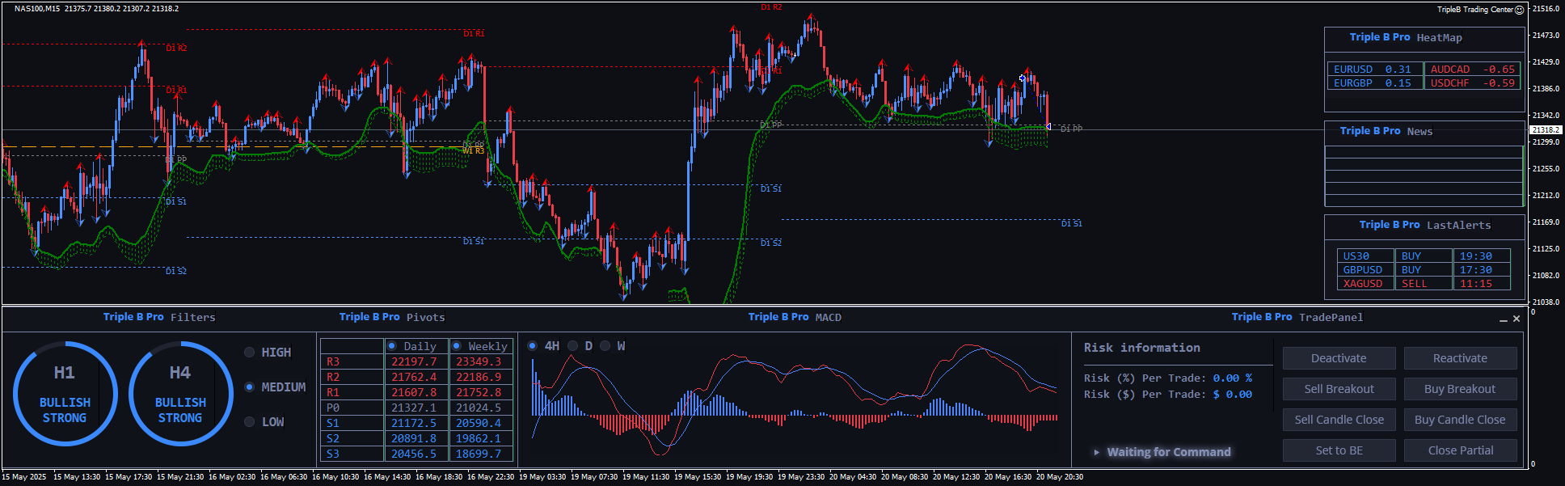Select the HIGH filter radio button
The height and width of the screenshot is (486, 1565).
coord(250,353)
